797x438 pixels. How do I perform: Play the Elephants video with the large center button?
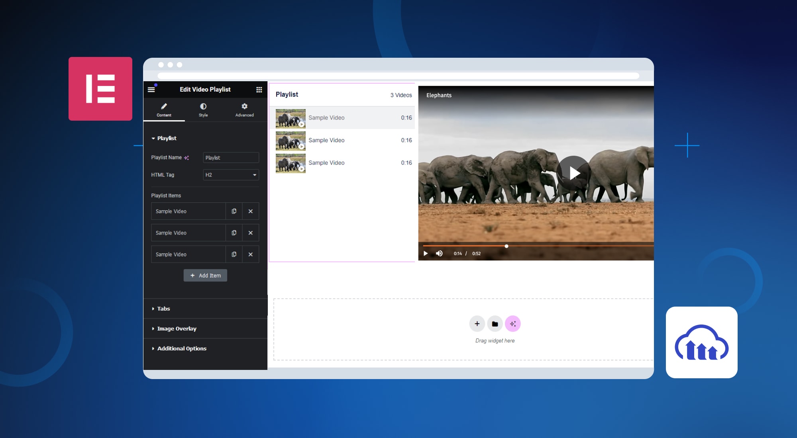573,173
